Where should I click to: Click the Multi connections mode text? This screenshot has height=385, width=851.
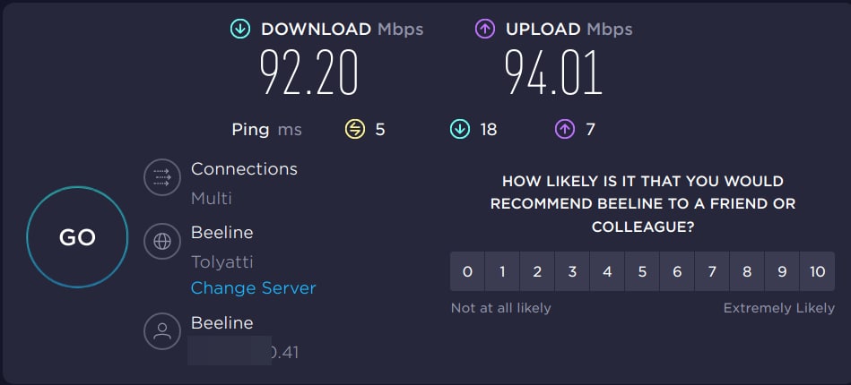click(212, 199)
